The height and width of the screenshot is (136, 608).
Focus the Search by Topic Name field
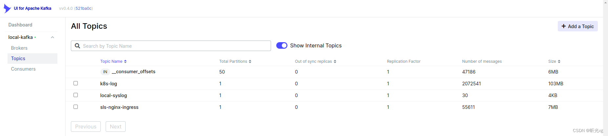tap(176, 46)
